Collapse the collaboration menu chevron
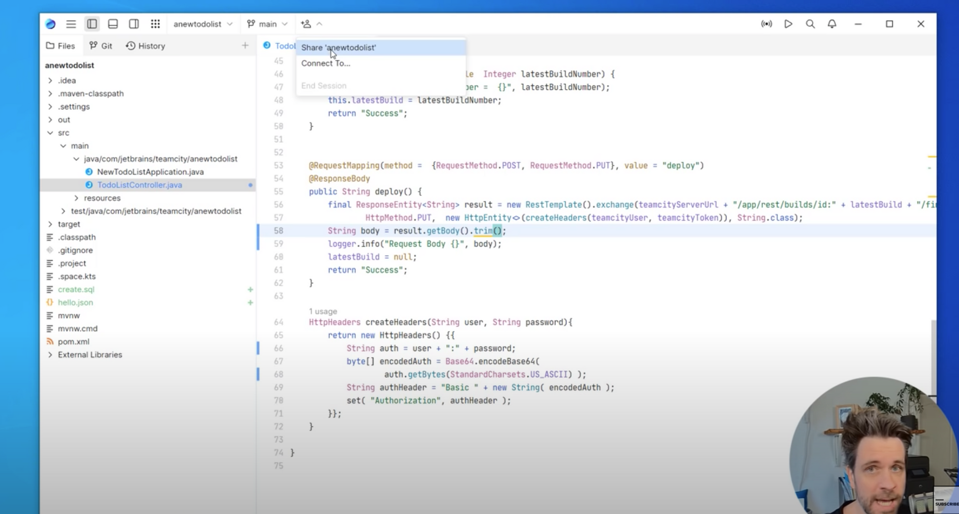The height and width of the screenshot is (514, 959). coord(319,24)
